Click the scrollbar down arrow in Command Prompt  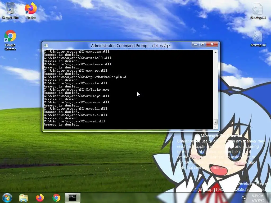click(215, 127)
